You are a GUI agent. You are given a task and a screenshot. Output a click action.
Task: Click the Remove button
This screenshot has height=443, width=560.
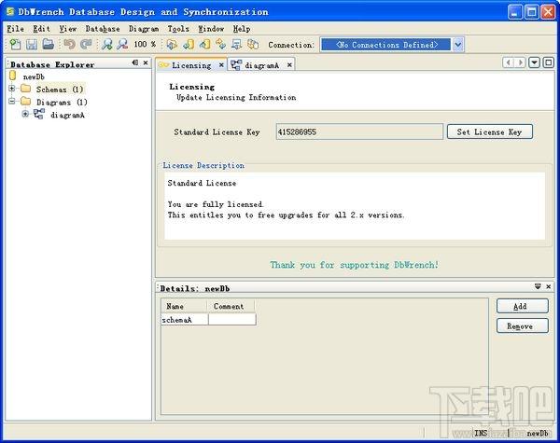pyautogui.click(x=522, y=325)
